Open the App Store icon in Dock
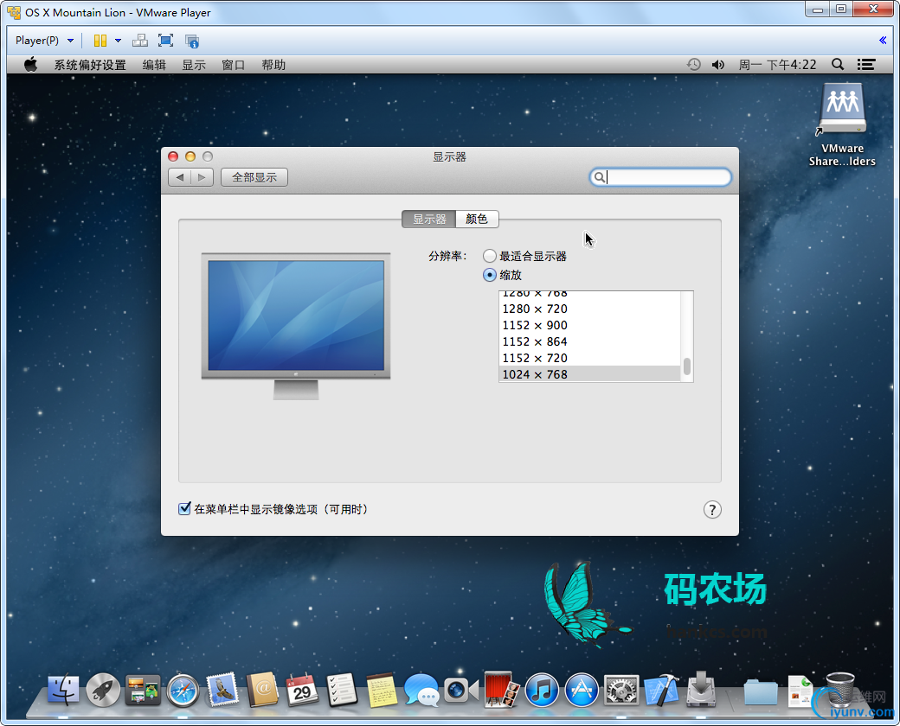The image size is (900, 726). pyautogui.click(x=582, y=690)
